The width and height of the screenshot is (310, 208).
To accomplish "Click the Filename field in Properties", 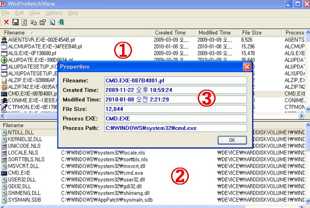I will coord(176,80).
